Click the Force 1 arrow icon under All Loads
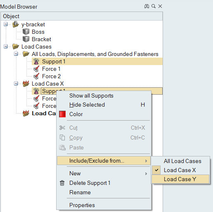This screenshot has height=212, width=213. tap(36, 69)
